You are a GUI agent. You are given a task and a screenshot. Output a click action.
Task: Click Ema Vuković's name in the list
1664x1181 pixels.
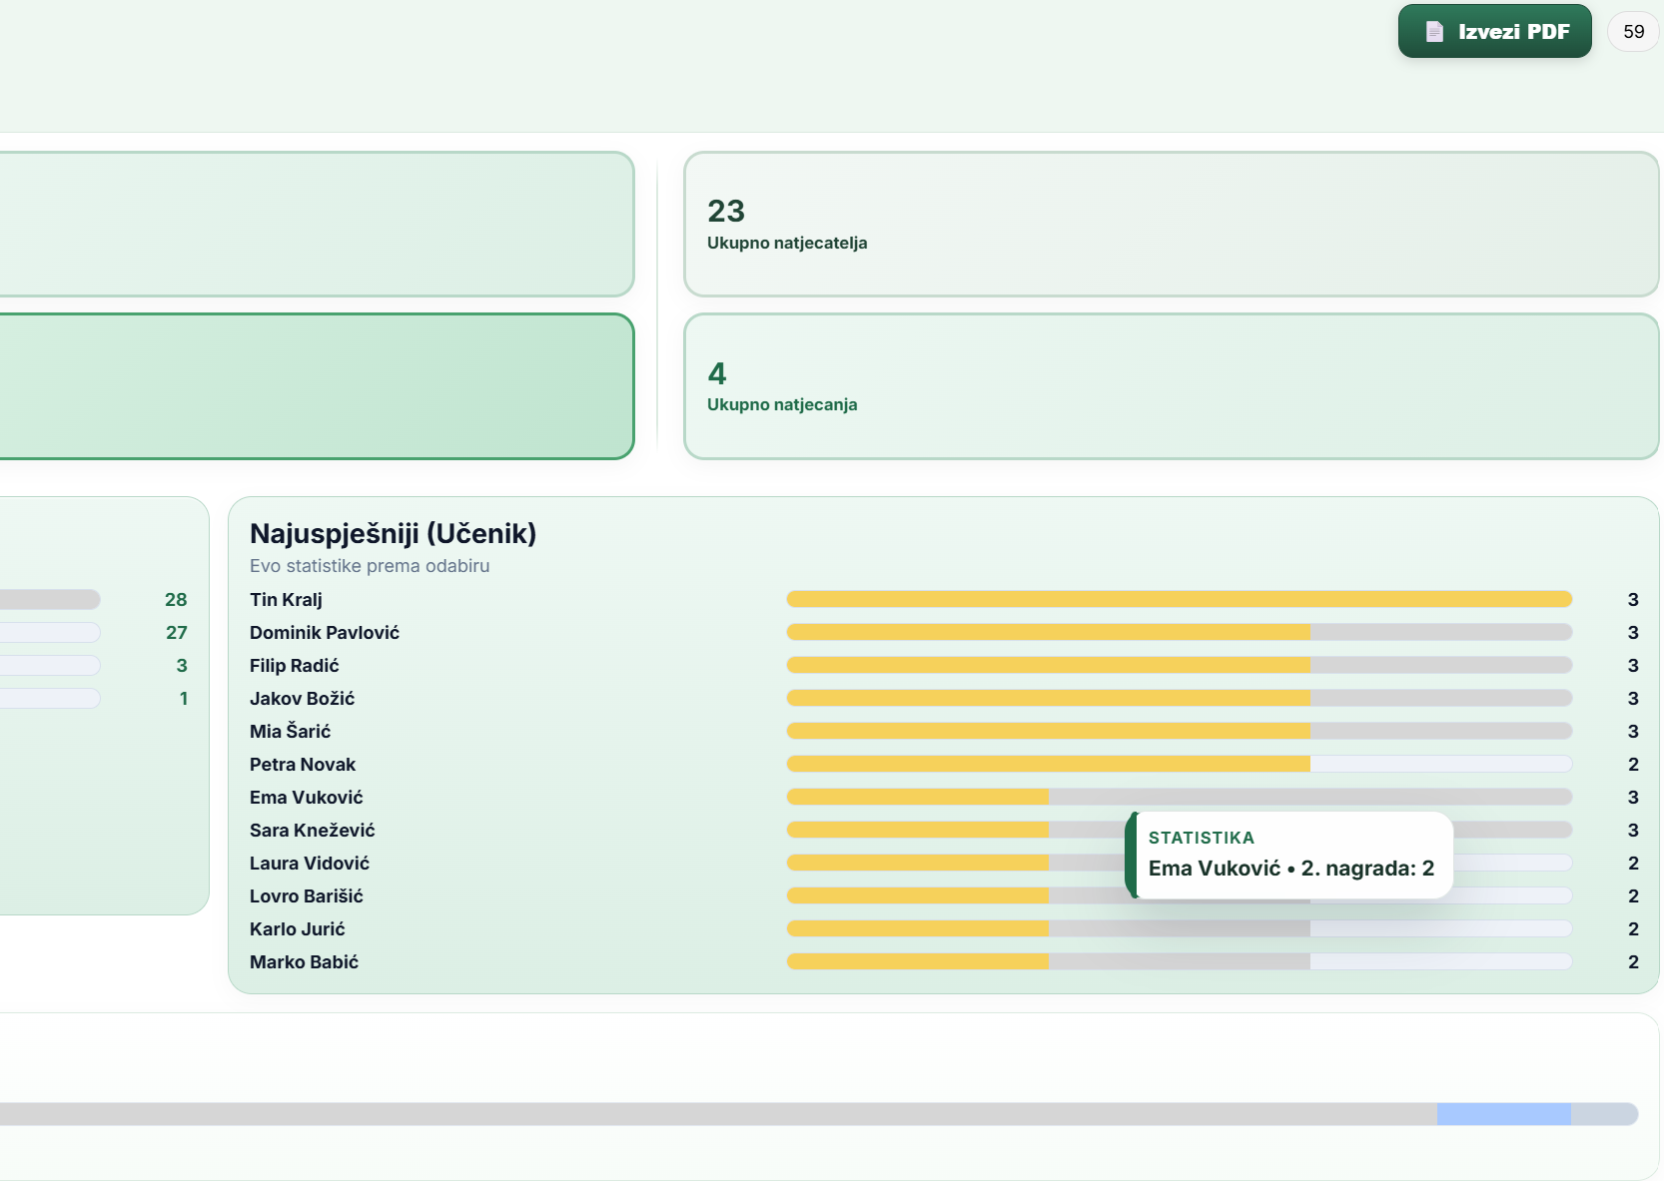click(307, 798)
